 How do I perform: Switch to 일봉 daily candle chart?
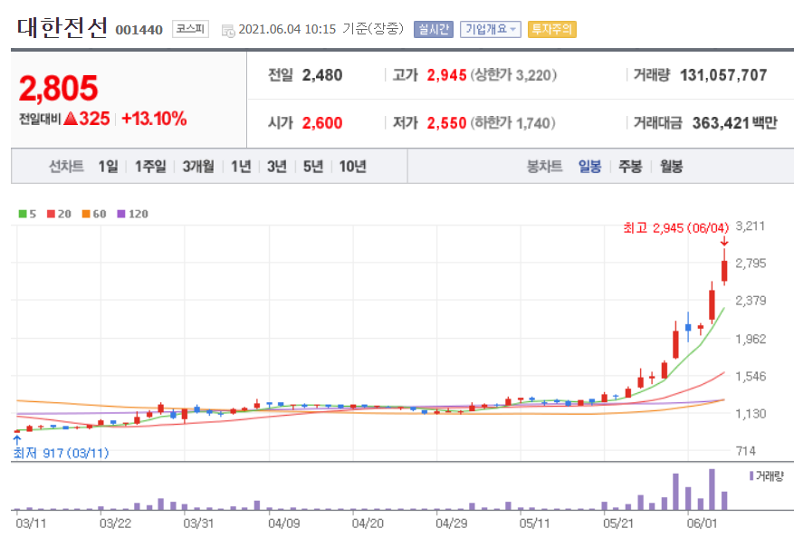590,166
